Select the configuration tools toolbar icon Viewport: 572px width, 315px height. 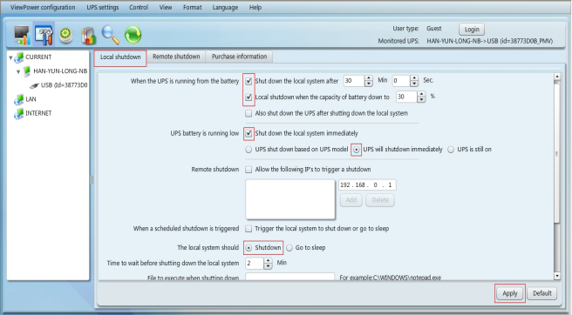pyautogui.click(x=44, y=35)
